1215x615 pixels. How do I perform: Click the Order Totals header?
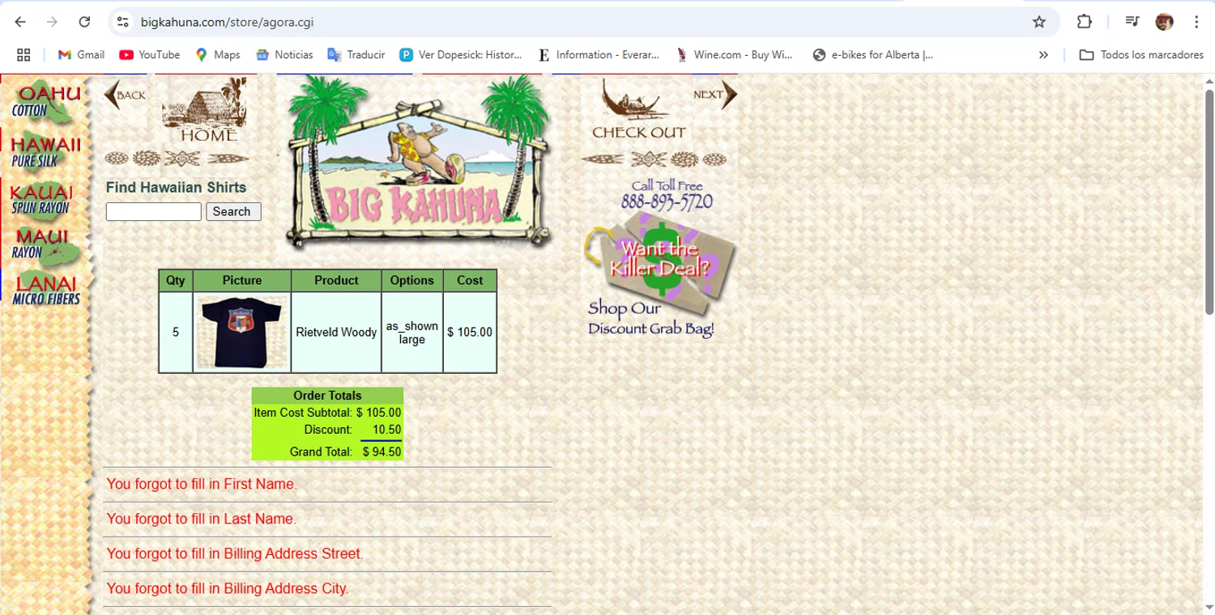coord(327,396)
